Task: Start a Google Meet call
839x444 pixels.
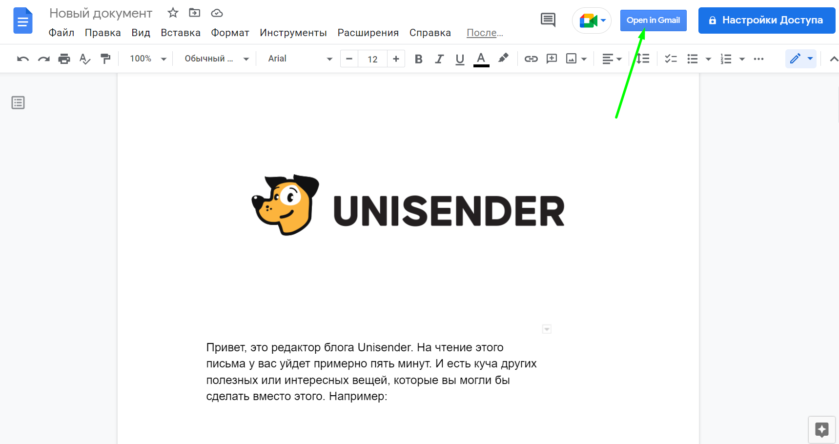Action: [592, 20]
